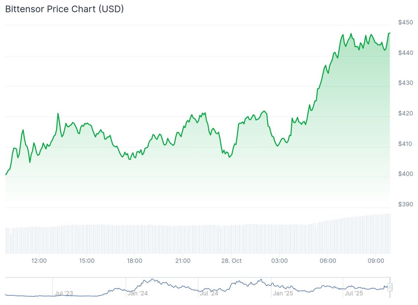The height and width of the screenshot is (305, 418).
Task: Pick Jul '25 in the navigator strip
Action: (354, 293)
